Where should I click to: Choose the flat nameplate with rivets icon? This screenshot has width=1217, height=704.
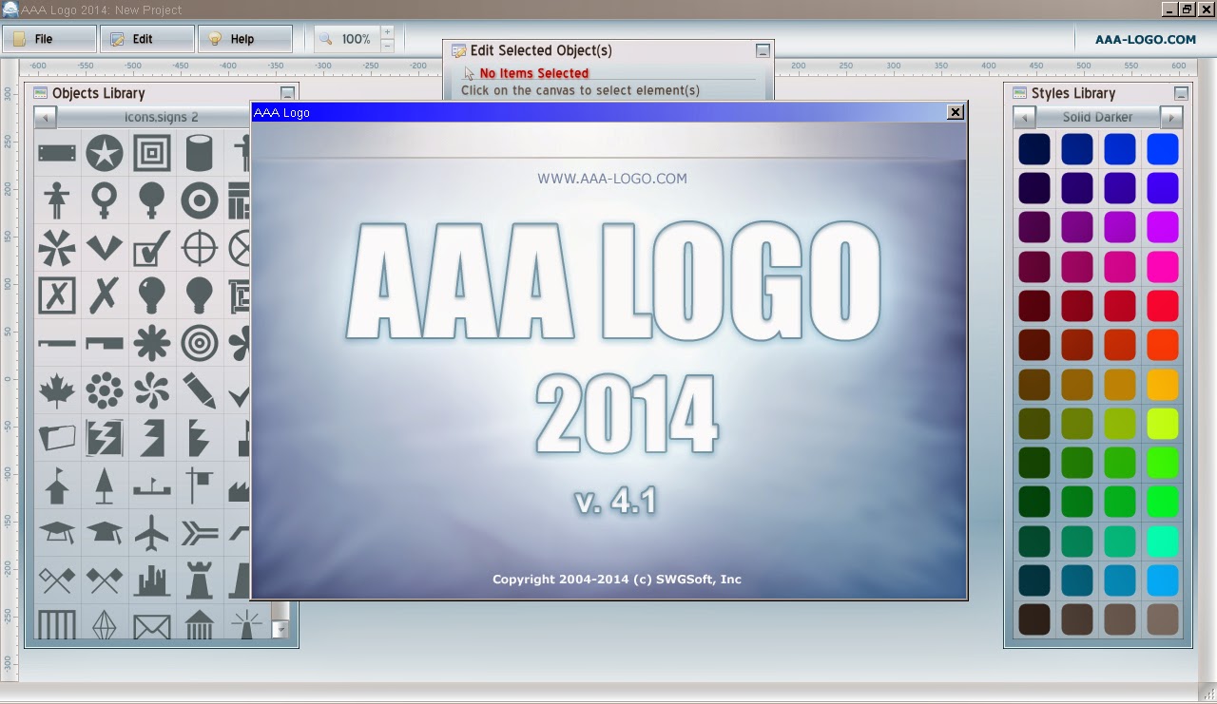coord(57,152)
